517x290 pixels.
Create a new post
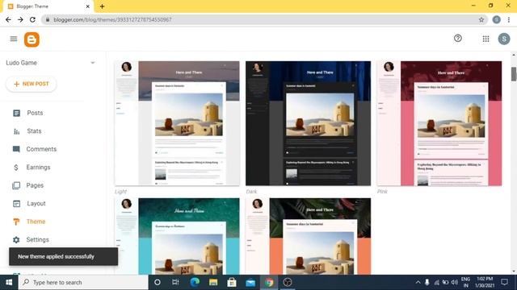tap(32, 84)
